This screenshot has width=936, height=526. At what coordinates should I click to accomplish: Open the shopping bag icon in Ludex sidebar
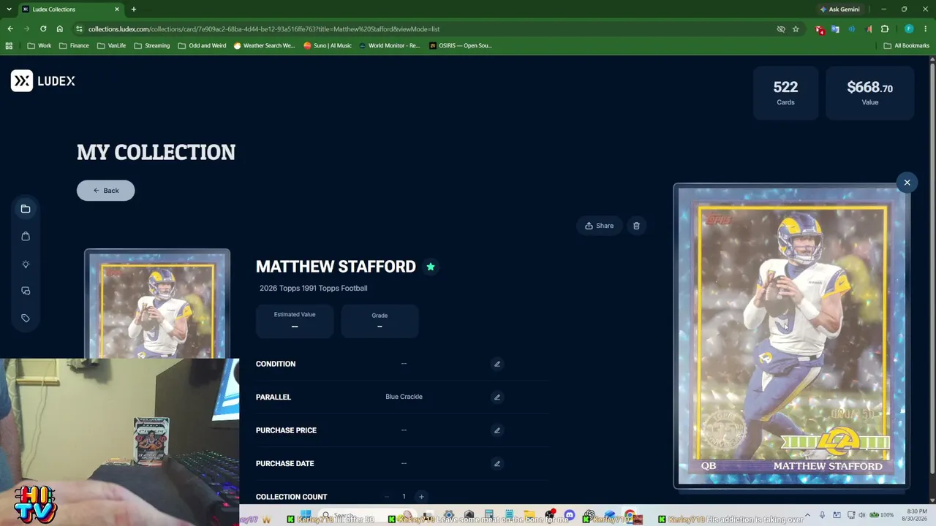click(26, 236)
